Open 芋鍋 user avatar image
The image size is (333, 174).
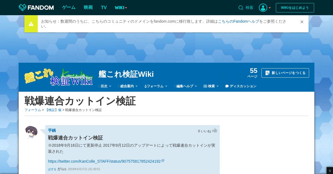tap(31, 132)
